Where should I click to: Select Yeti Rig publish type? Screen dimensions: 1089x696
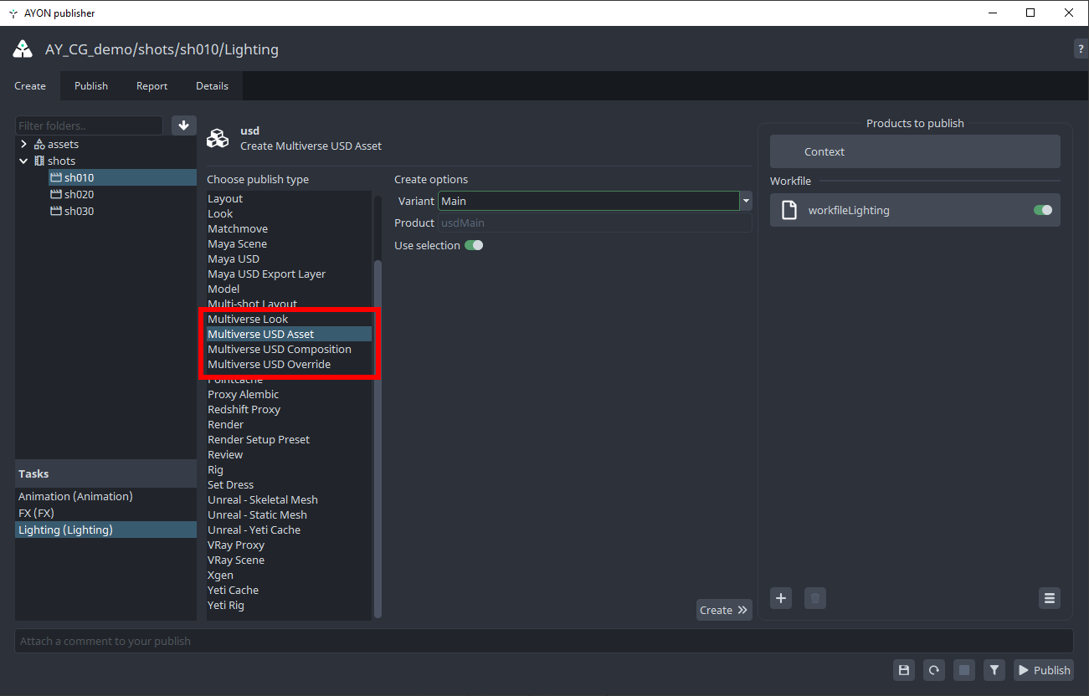click(289, 605)
